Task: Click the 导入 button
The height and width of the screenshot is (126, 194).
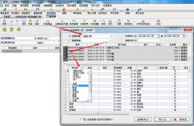Action: [162, 119]
